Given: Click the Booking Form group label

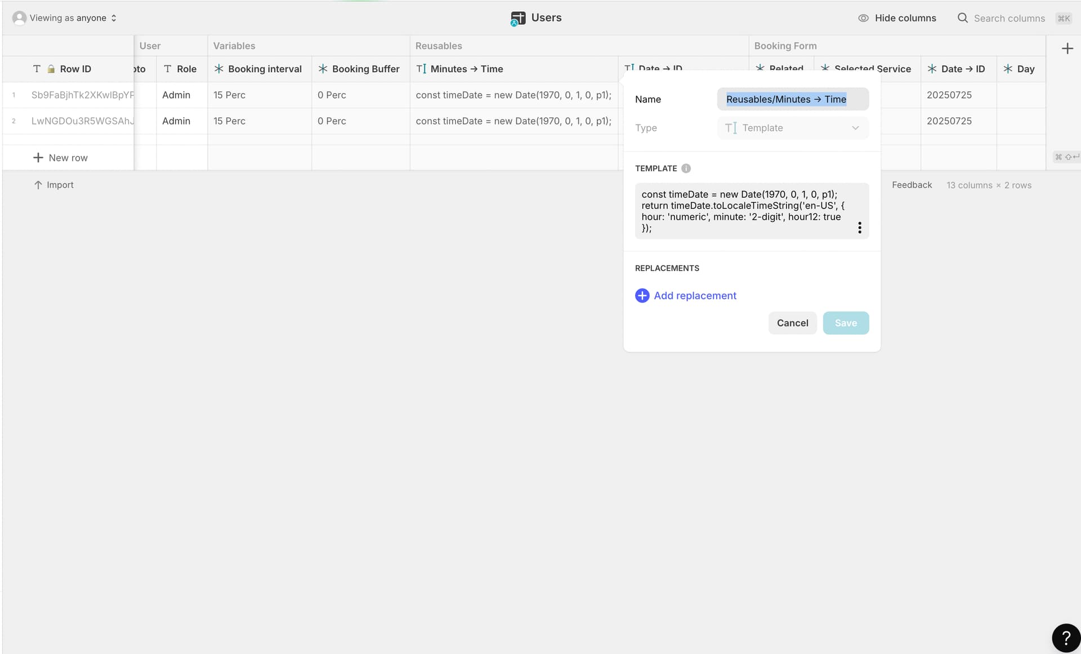Looking at the screenshot, I should coord(785,46).
